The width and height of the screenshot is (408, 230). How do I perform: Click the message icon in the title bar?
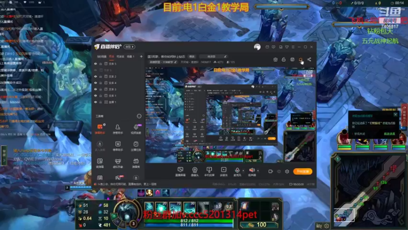click(267, 47)
